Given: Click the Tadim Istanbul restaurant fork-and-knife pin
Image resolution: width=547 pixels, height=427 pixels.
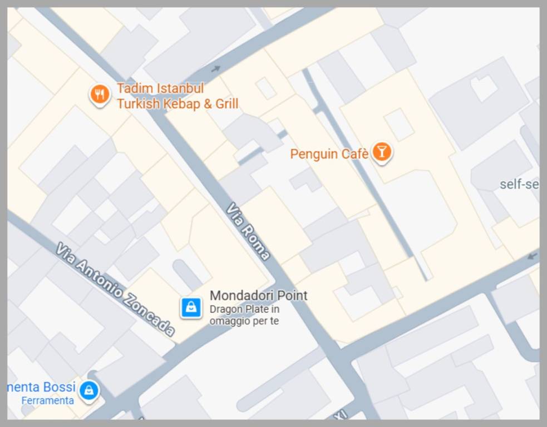Looking at the screenshot, I should (100, 95).
